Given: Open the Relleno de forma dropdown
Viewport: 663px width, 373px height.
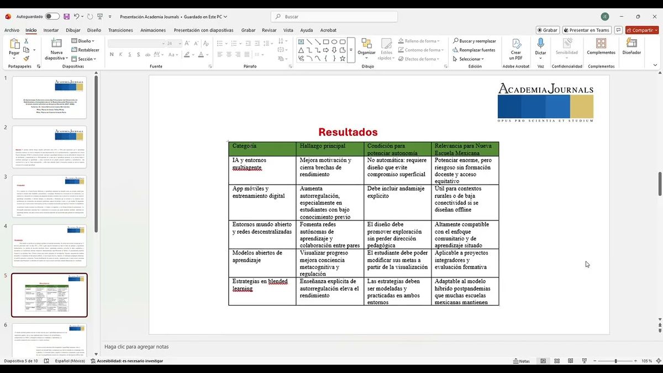Looking at the screenshot, I should click(x=419, y=41).
